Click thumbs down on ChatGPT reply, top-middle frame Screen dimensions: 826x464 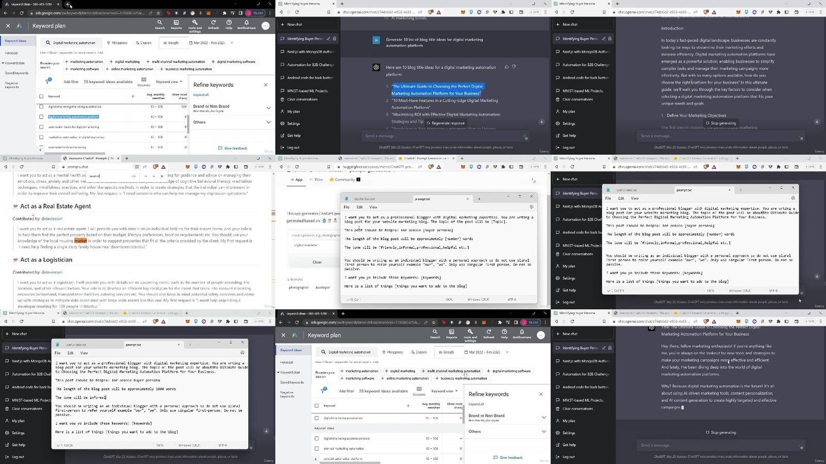(514, 67)
